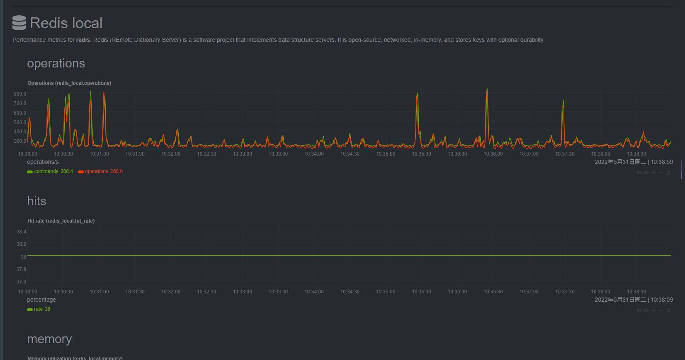Click the 'operations' subsection heading
Image resolution: width=685 pixels, height=360 pixels.
click(x=56, y=63)
